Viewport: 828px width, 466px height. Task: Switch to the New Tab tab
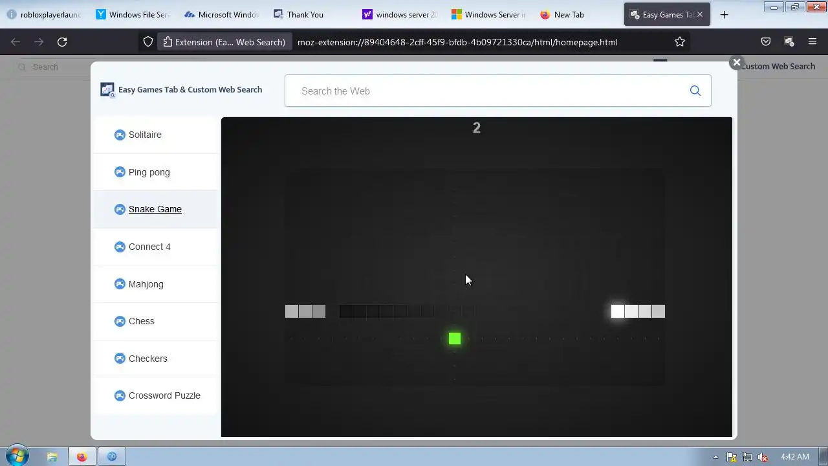click(578, 14)
